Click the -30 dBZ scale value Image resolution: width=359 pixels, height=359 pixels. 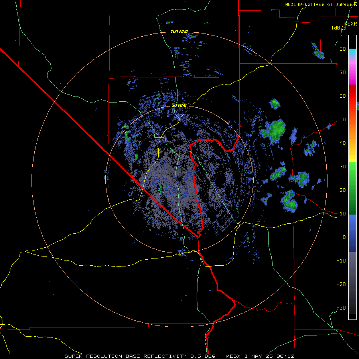pos(341,308)
